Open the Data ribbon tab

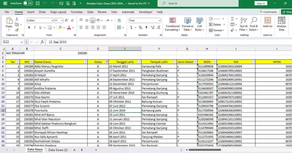90,12
